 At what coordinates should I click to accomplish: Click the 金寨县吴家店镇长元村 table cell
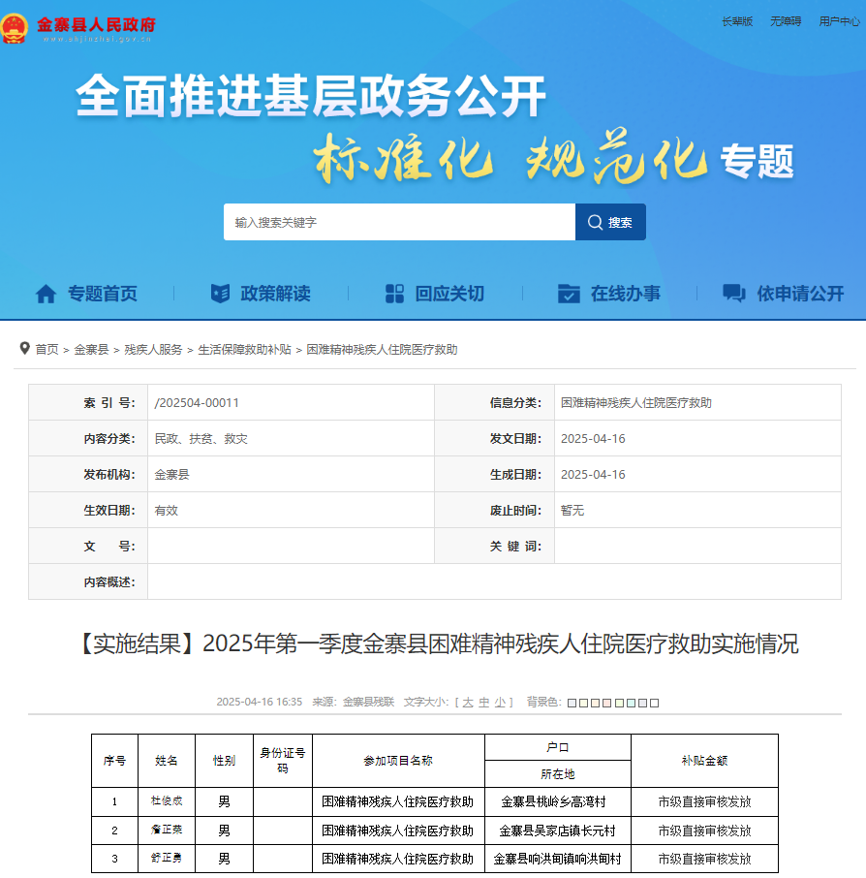(x=558, y=831)
